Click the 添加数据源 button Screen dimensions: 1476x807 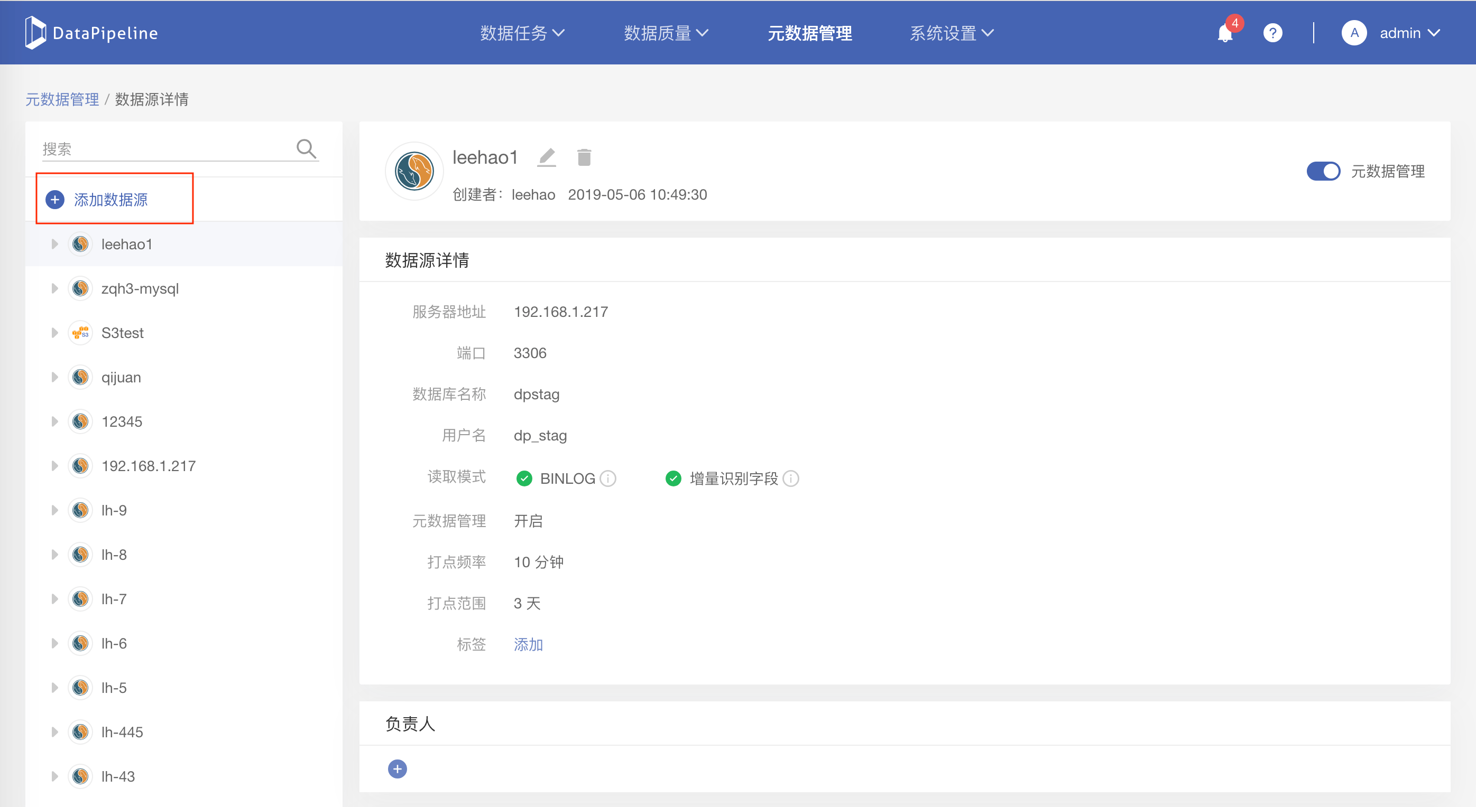pos(110,200)
